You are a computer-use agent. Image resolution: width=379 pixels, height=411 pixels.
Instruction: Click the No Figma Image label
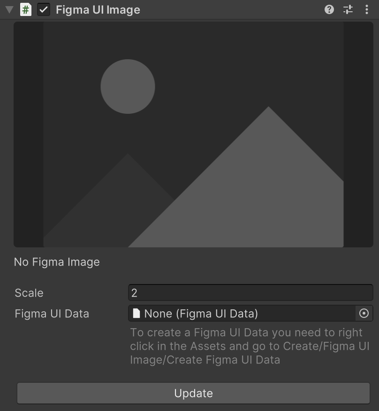pyautogui.click(x=56, y=262)
